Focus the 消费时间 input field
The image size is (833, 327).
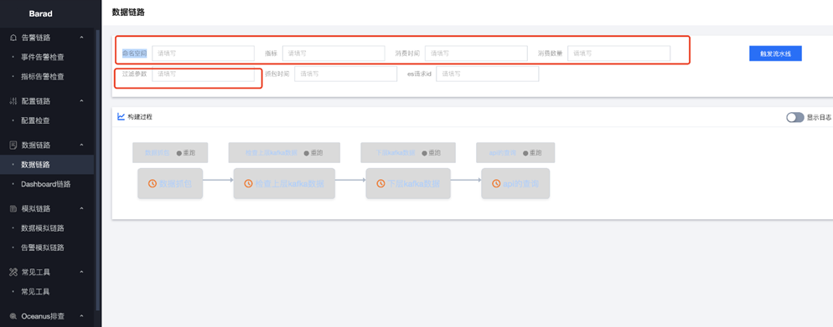[476, 54]
